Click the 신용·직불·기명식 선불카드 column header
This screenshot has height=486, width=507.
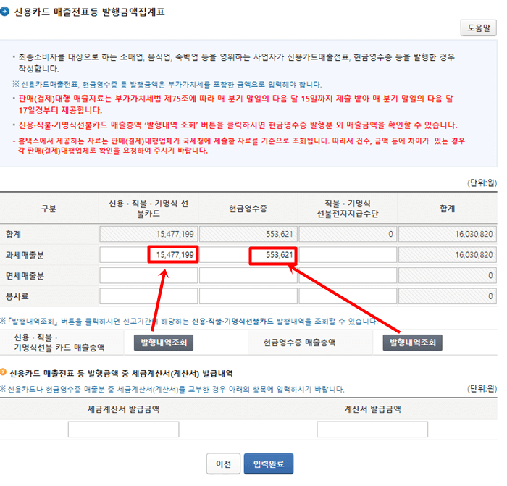[x=148, y=209]
